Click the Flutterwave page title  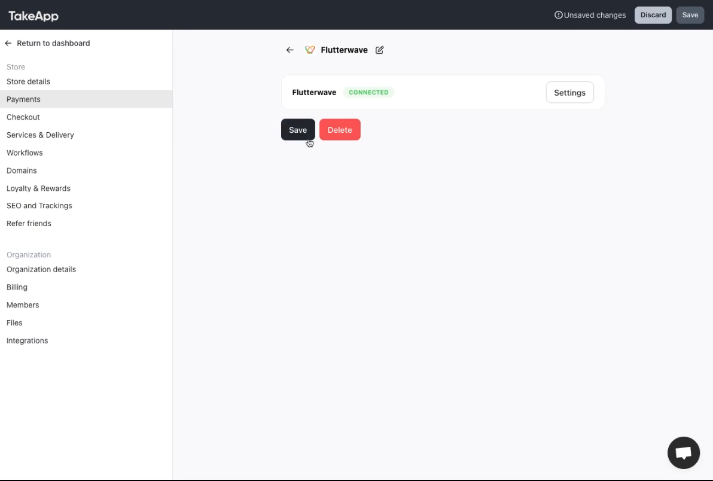(344, 50)
